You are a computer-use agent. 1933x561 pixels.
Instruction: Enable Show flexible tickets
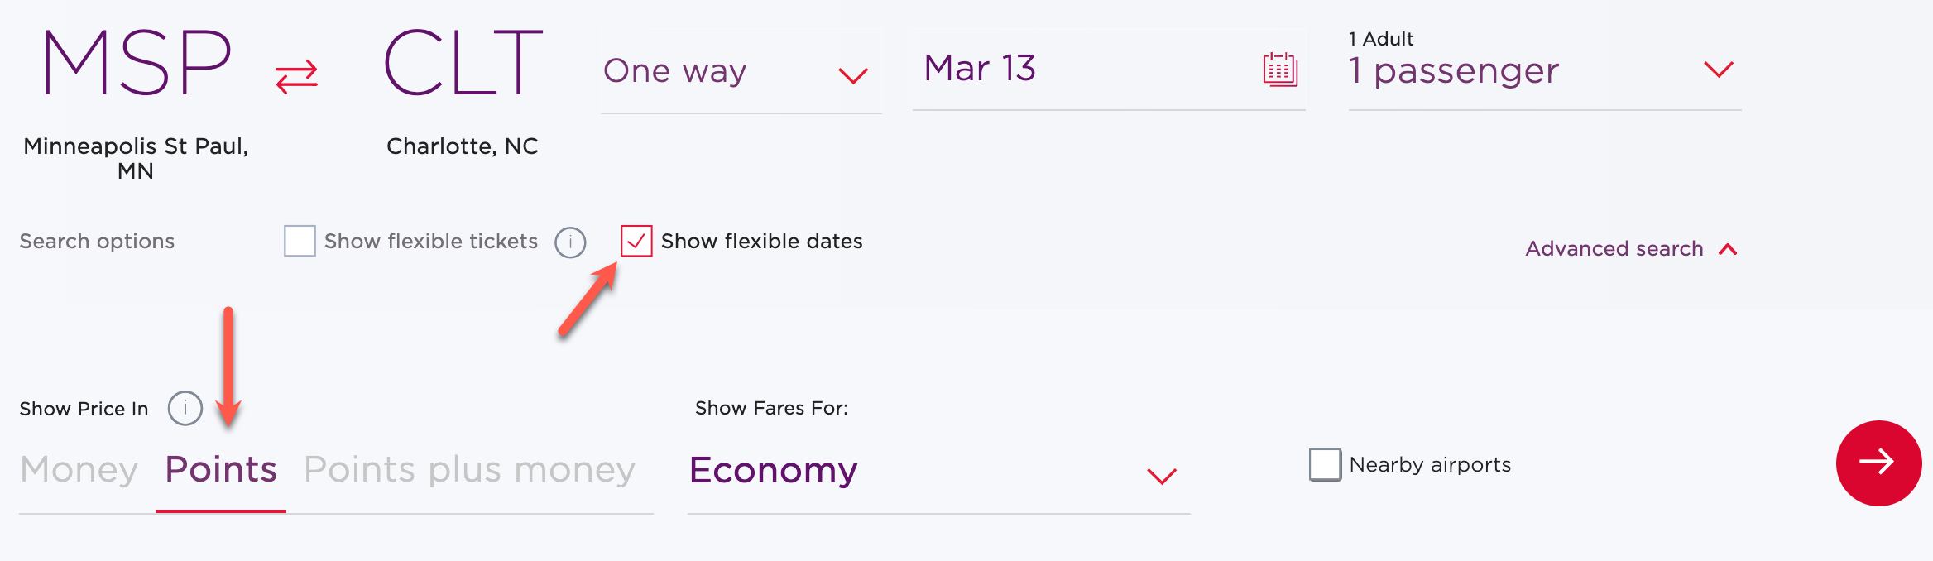pos(299,241)
